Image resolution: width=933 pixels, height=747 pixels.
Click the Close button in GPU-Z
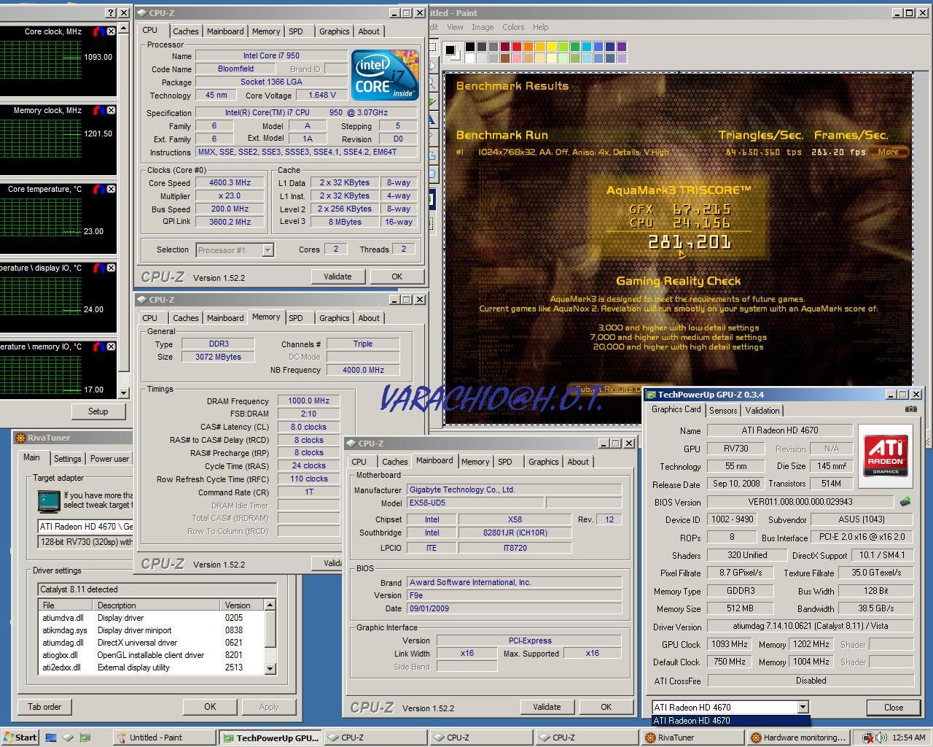point(893,708)
